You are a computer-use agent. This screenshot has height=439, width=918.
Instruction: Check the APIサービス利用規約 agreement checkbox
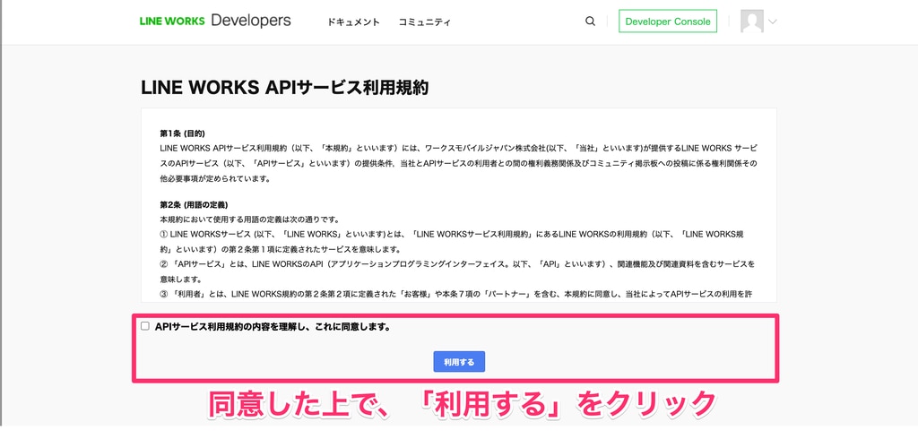click(x=145, y=326)
